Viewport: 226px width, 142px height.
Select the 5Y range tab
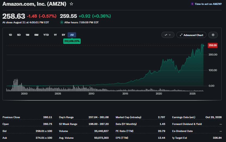point(64,35)
